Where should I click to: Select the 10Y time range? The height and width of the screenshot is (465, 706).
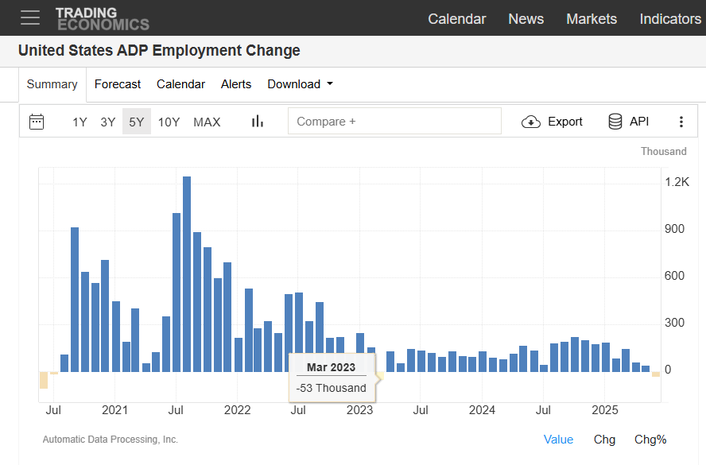pos(169,122)
